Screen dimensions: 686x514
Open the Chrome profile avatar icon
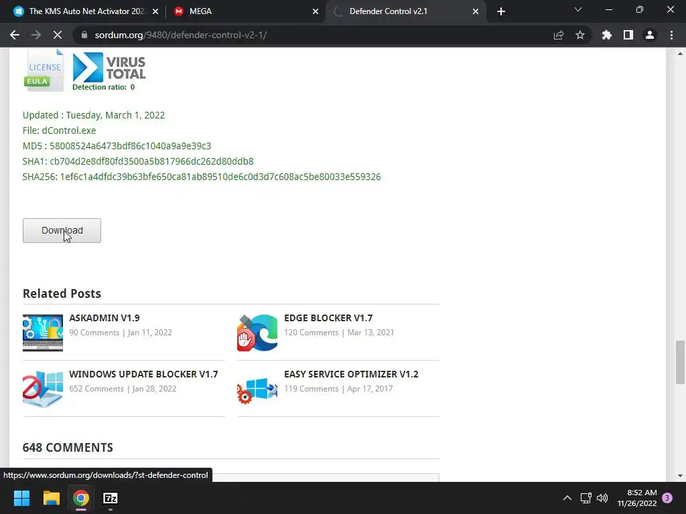point(650,35)
